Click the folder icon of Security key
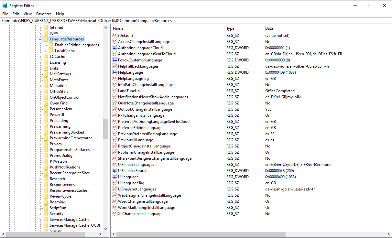 click(x=46, y=214)
